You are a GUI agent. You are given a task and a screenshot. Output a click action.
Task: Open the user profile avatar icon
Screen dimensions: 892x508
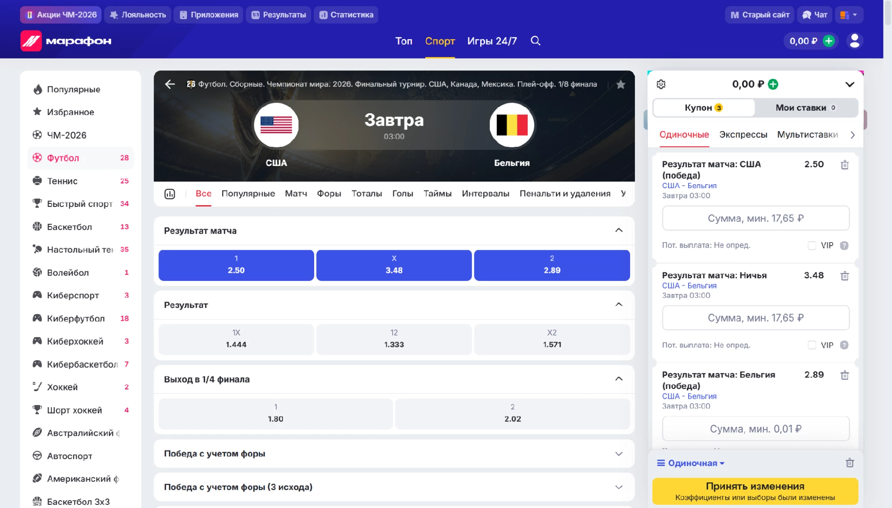[x=855, y=41]
